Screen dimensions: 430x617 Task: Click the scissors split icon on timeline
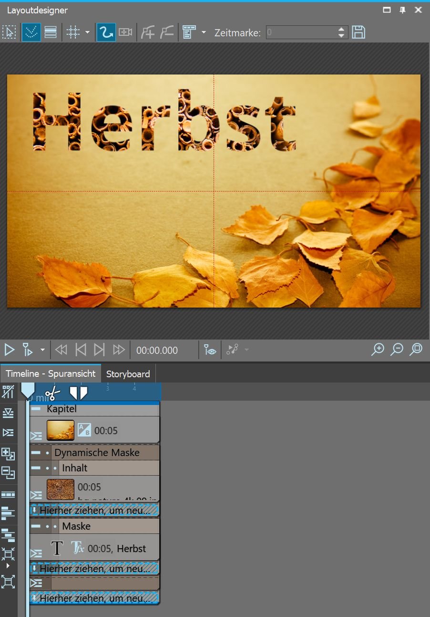52,394
